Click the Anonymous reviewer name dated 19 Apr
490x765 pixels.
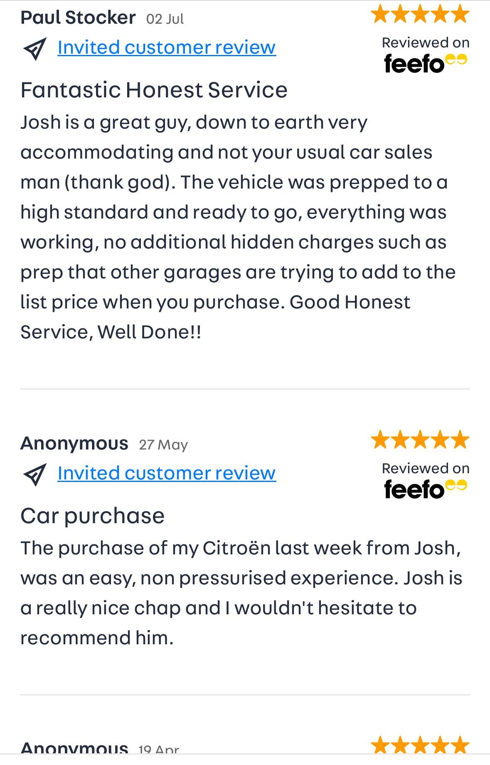[74, 748]
